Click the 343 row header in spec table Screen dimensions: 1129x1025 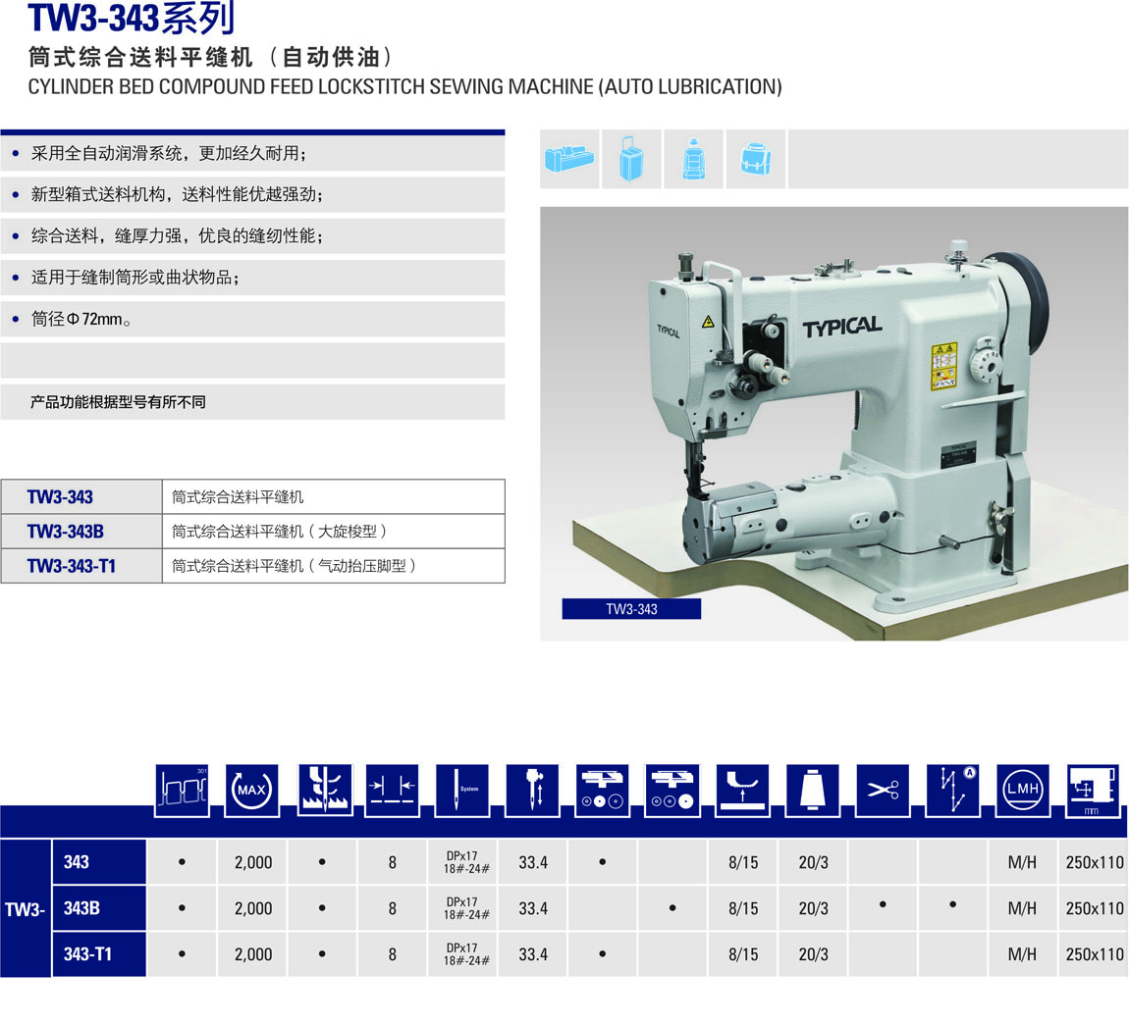pyautogui.click(x=99, y=862)
